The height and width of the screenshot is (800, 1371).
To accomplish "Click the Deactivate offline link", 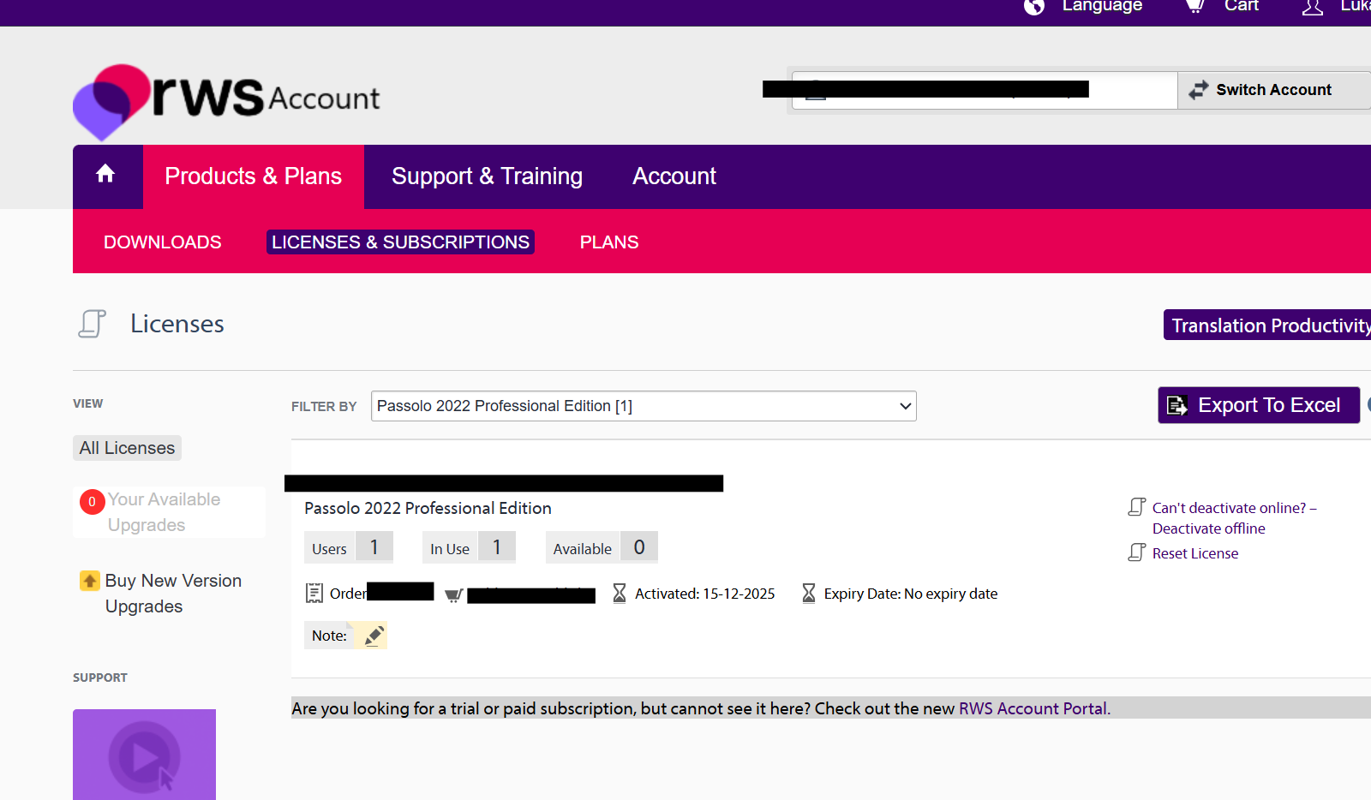I will [1208, 528].
